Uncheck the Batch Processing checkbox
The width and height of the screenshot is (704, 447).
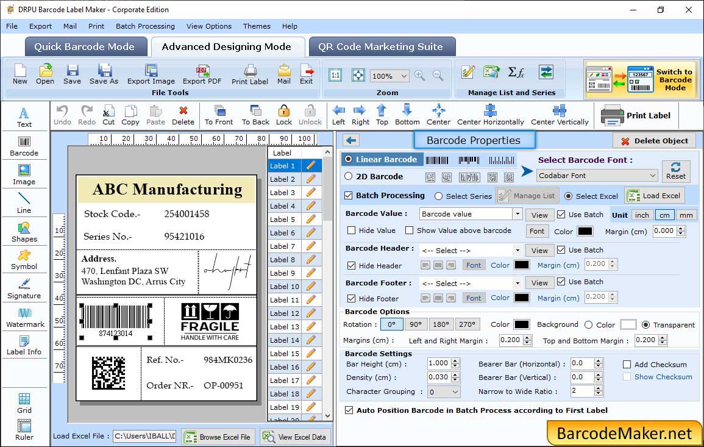(349, 195)
